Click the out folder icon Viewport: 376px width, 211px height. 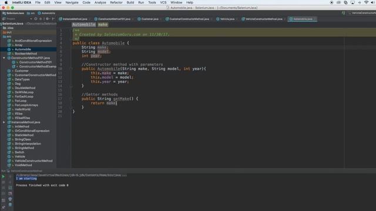click(5, 32)
